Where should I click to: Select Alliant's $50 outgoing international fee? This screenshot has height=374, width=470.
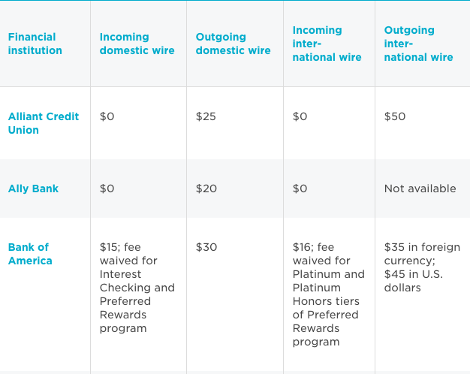click(x=395, y=116)
